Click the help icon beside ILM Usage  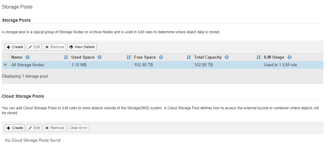tap(289, 57)
